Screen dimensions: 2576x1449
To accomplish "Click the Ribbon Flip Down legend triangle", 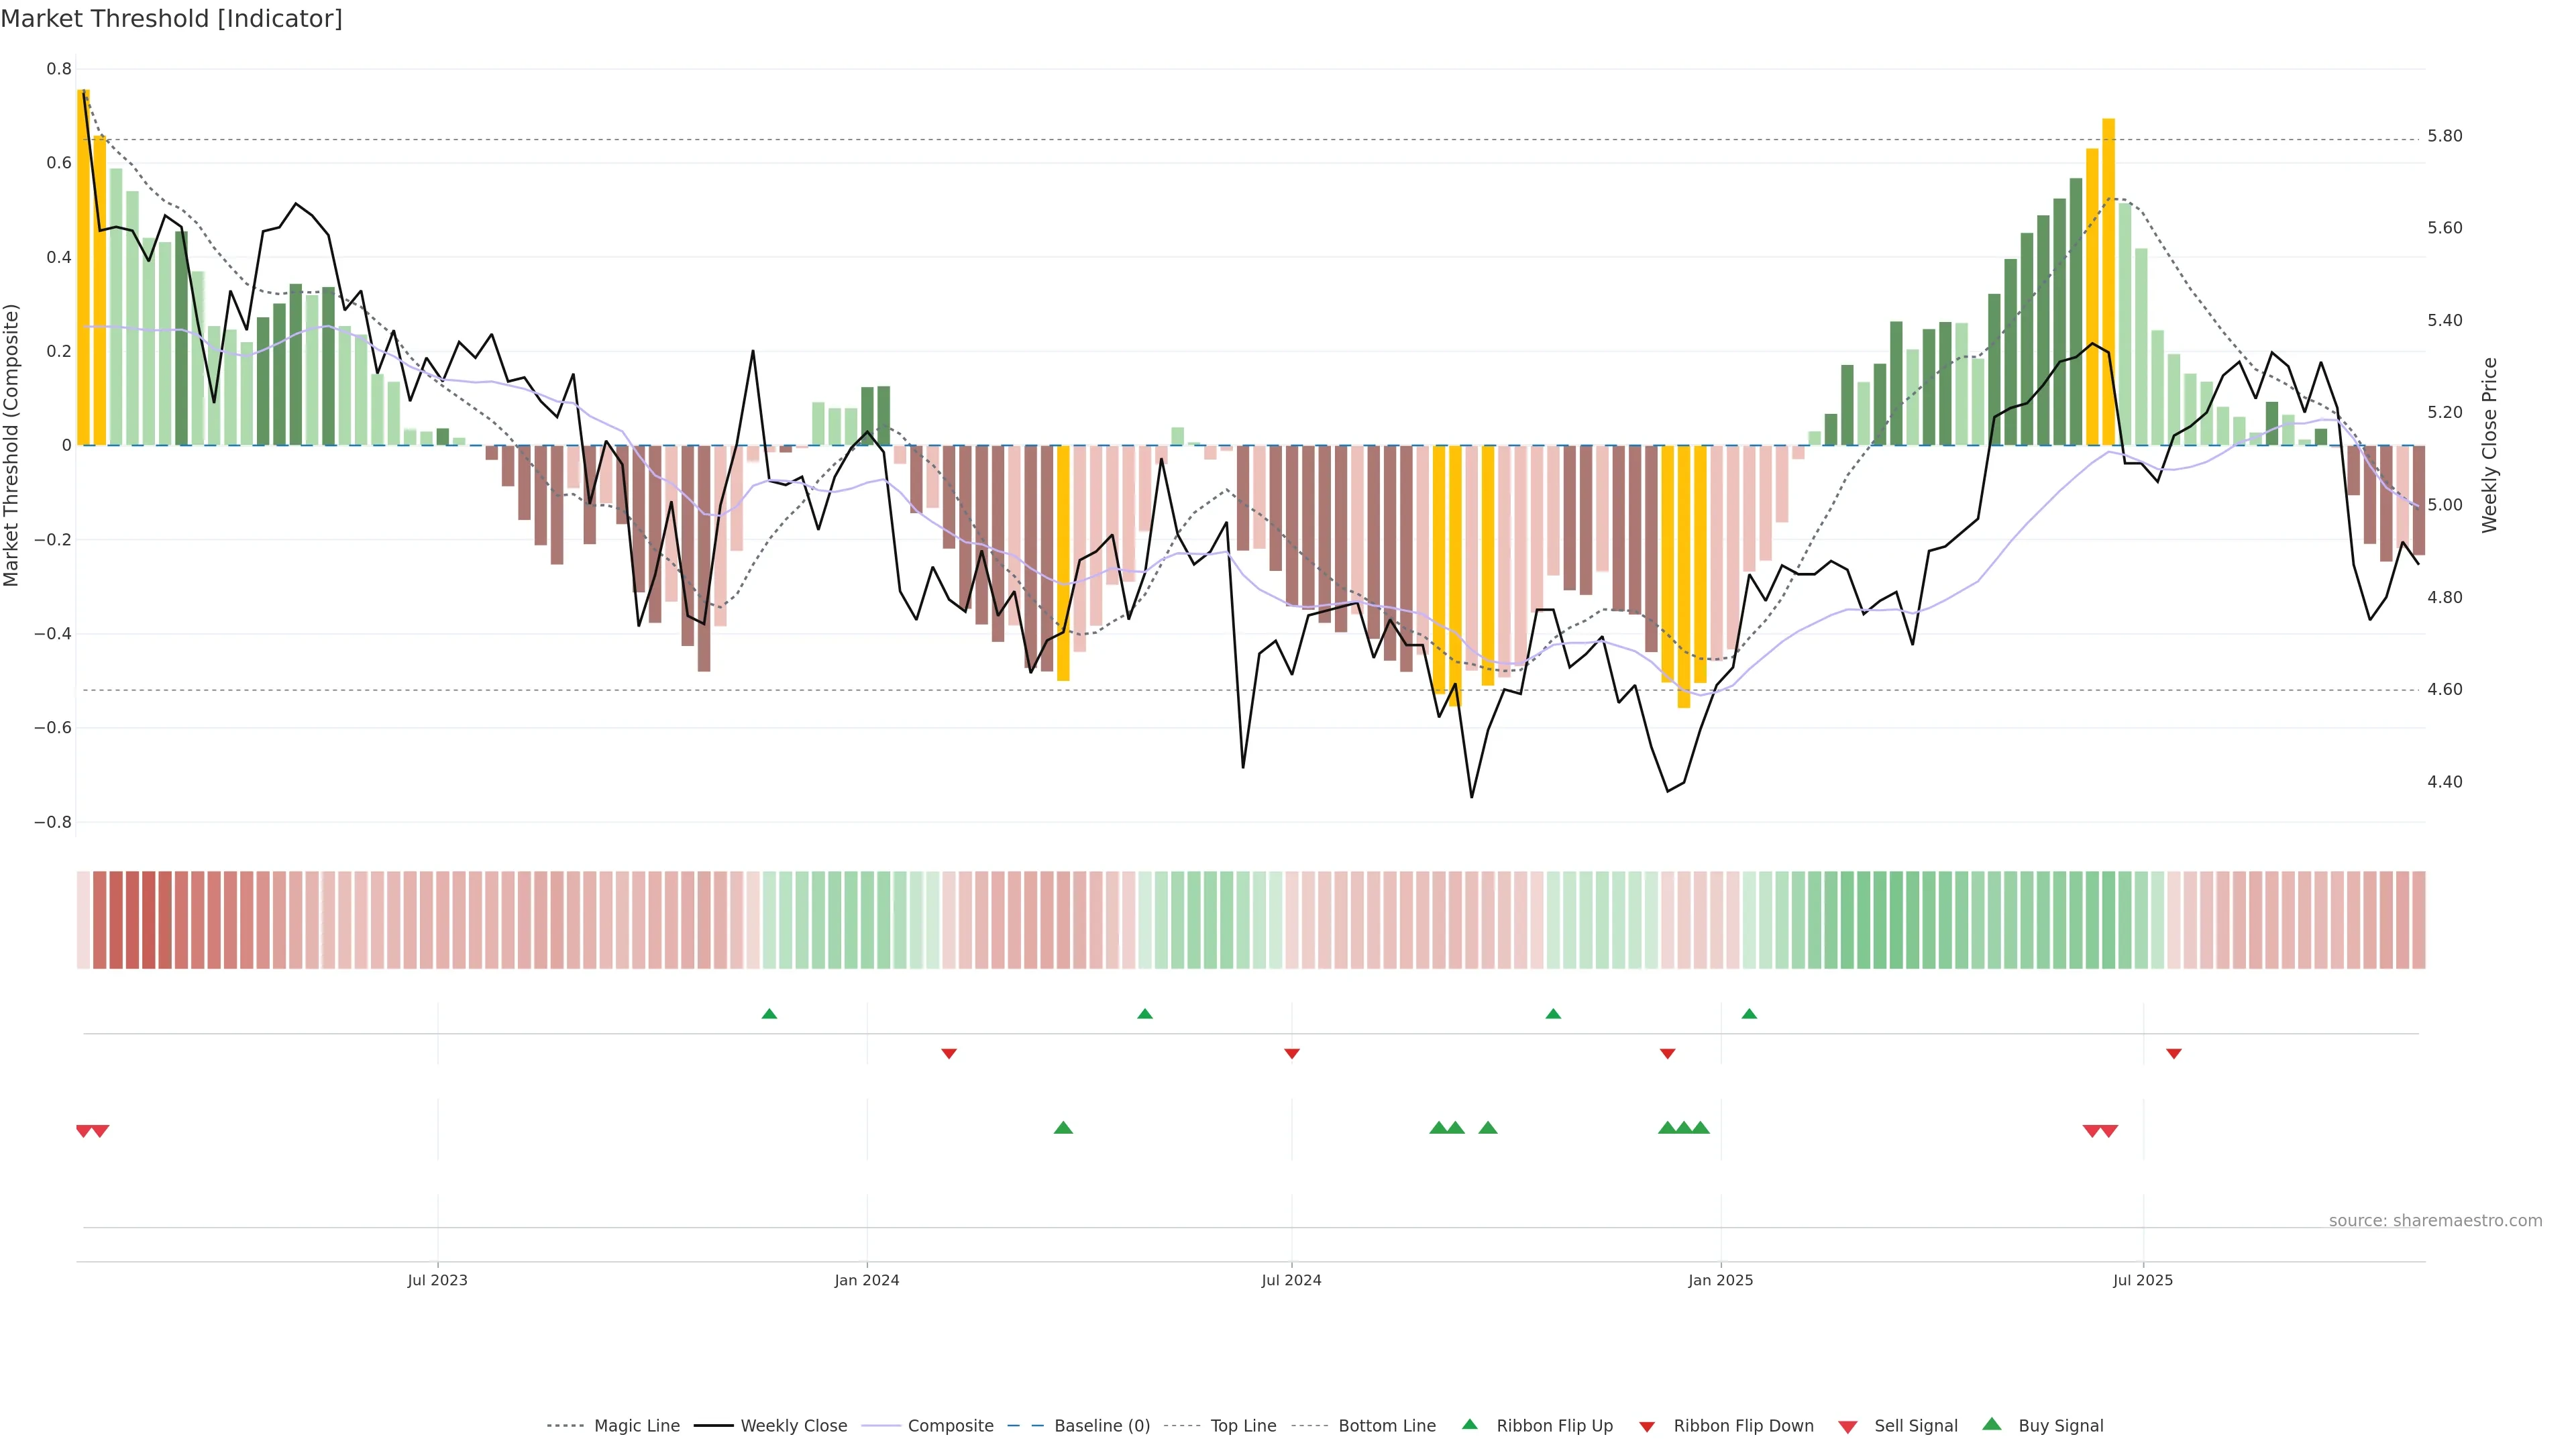I will point(1646,1427).
